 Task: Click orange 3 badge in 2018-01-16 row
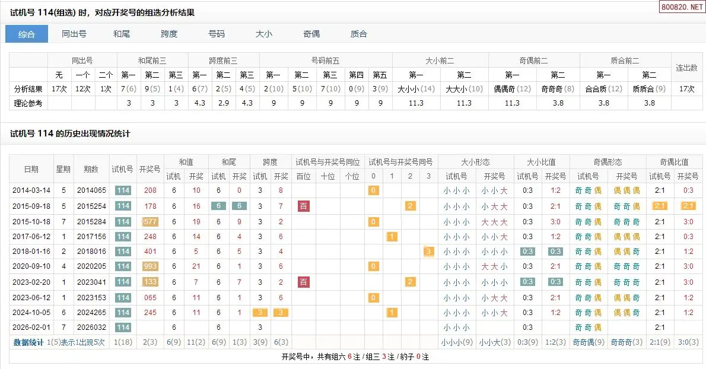pyautogui.click(x=428, y=252)
